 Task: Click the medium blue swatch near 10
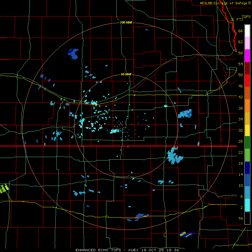tap(247, 180)
